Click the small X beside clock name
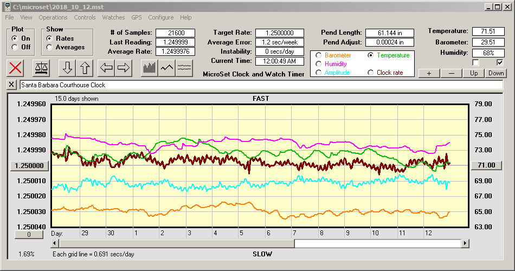Image resolution: width=515 pixels, height=271 pixels. 11,85
